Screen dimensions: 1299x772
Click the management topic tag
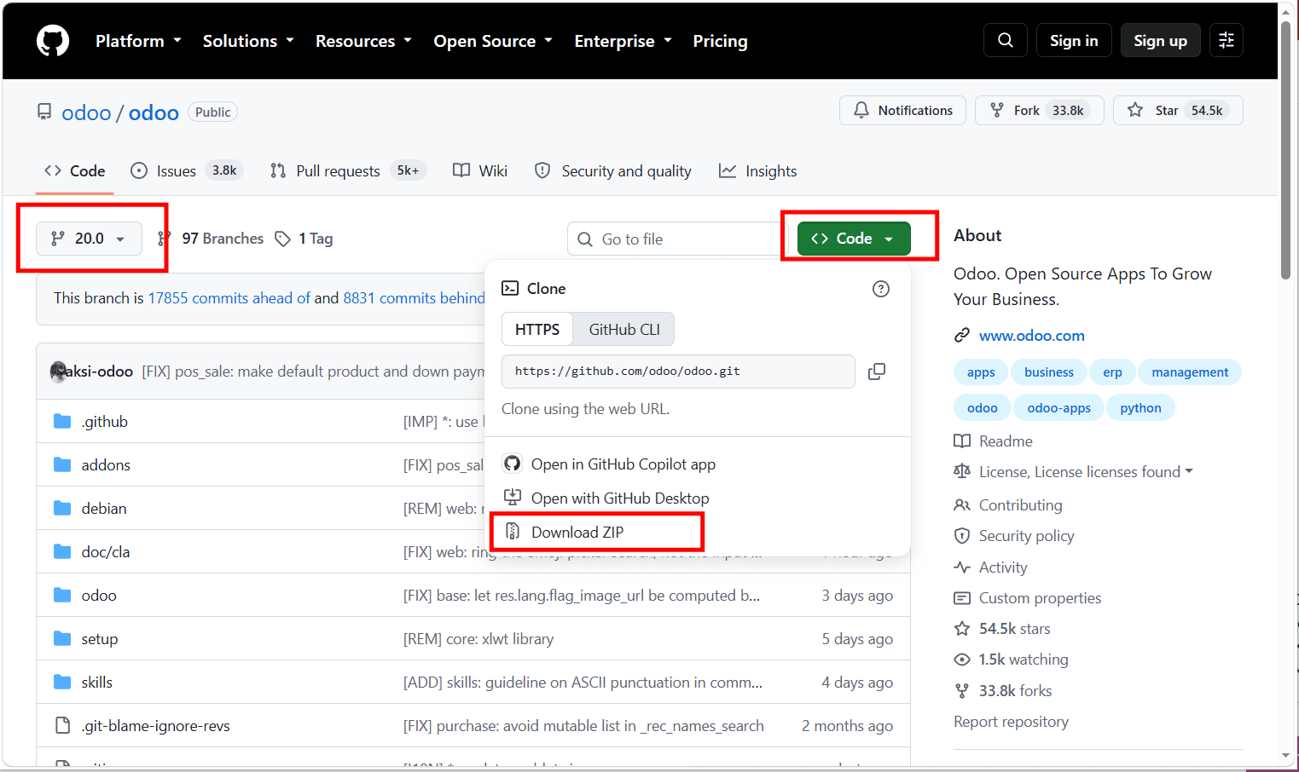pos(1190,372)
